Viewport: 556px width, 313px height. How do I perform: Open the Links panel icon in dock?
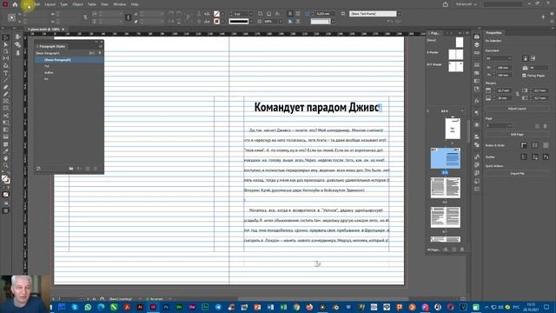477,53
